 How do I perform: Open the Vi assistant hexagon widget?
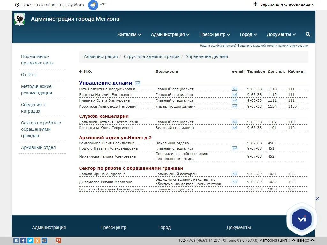tap(302, 219)
